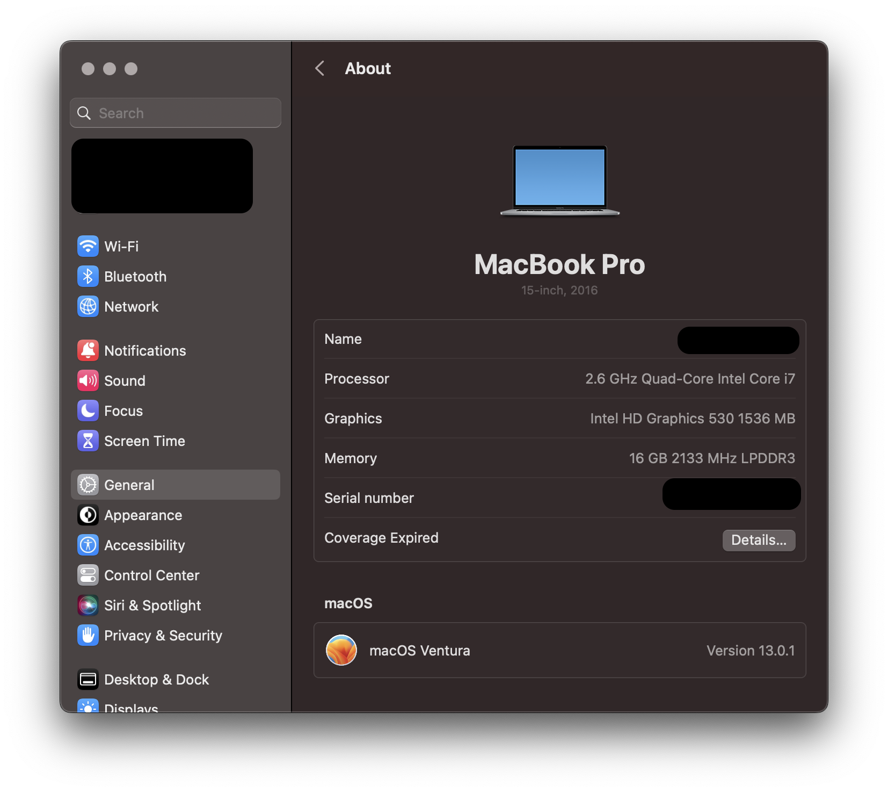
Task: Open Wi-Fi settings label
Action: [x=121, y=247]
